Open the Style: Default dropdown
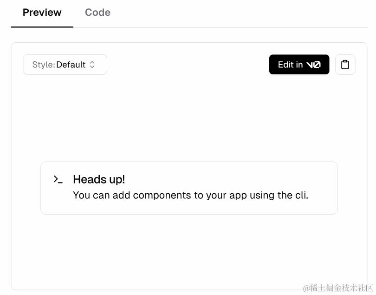376x295 pixels. 65,65
